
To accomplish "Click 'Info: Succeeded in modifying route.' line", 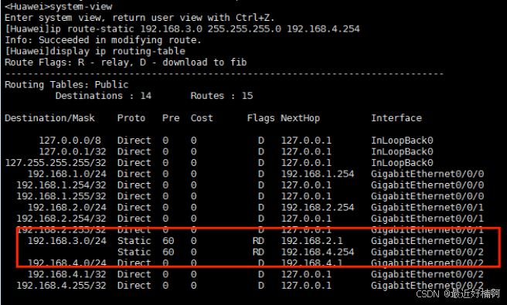I will click(x=103, y=40).
